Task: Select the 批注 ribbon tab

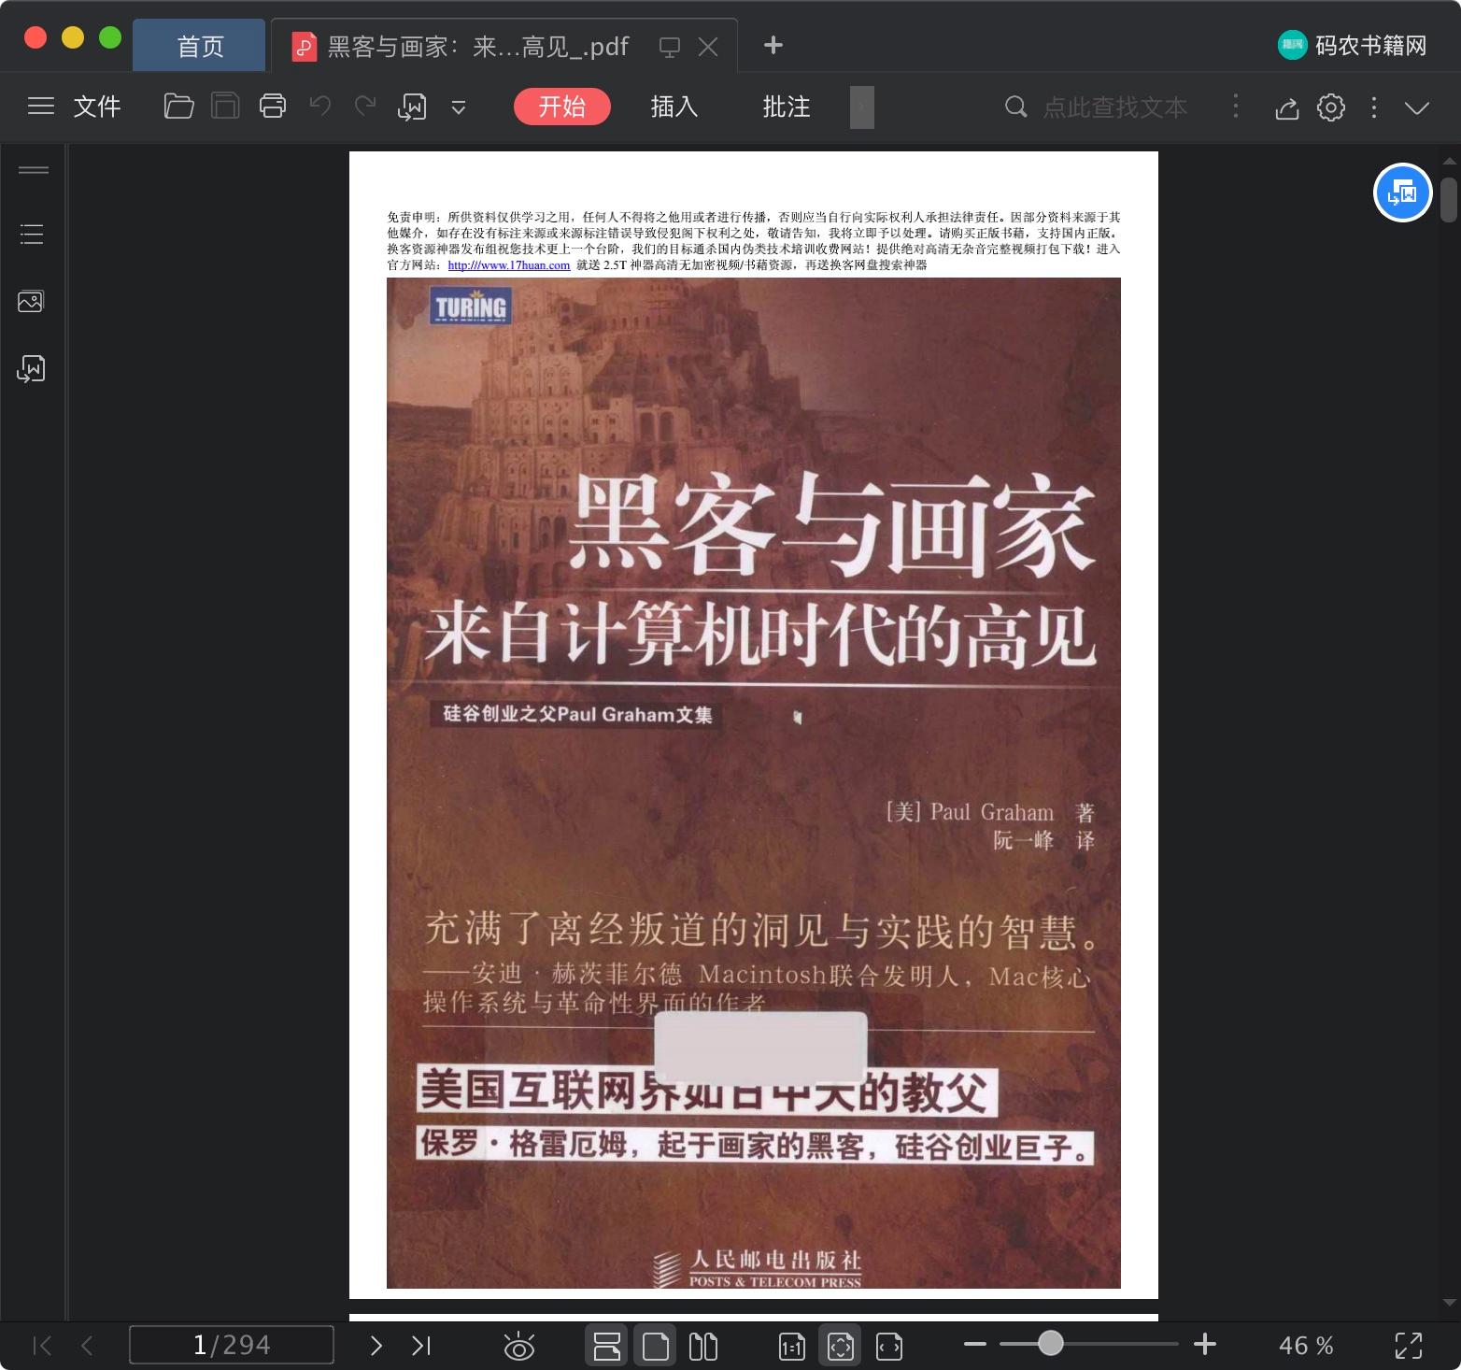Action: point(787,107)
